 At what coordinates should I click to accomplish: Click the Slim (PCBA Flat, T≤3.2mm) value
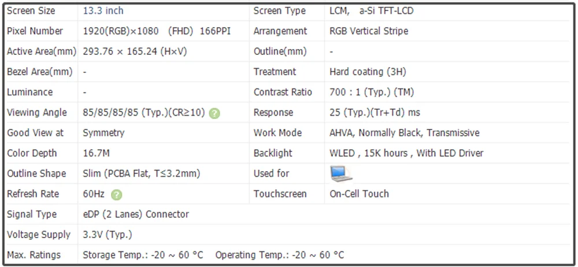[x=142, y=173]
